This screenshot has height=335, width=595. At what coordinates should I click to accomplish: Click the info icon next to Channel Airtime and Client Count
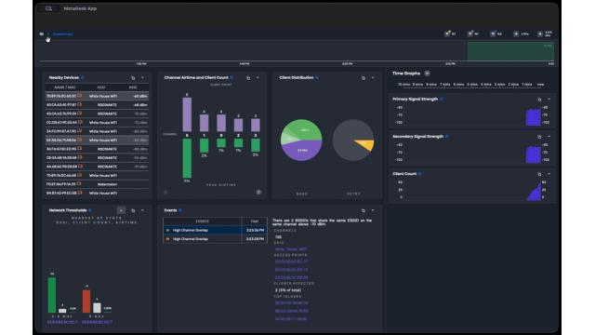231,78
